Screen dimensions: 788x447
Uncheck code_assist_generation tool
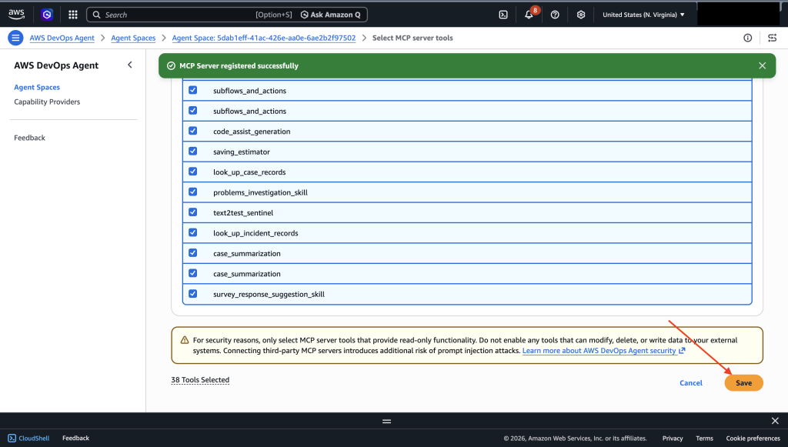pos(193,131)
